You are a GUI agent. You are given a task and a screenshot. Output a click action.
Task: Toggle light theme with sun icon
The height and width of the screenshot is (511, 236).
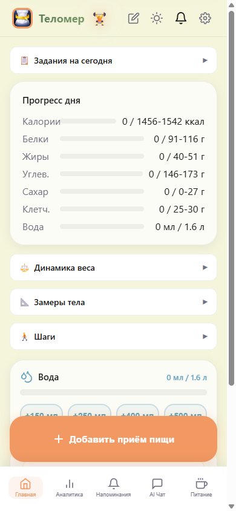pos(157,18)
